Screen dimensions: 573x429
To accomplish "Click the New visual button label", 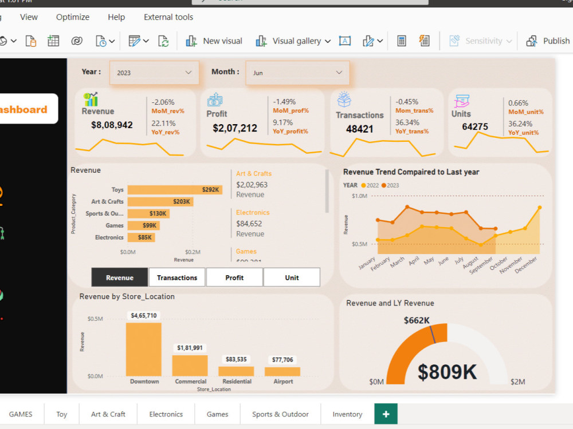I will [222, 41].
